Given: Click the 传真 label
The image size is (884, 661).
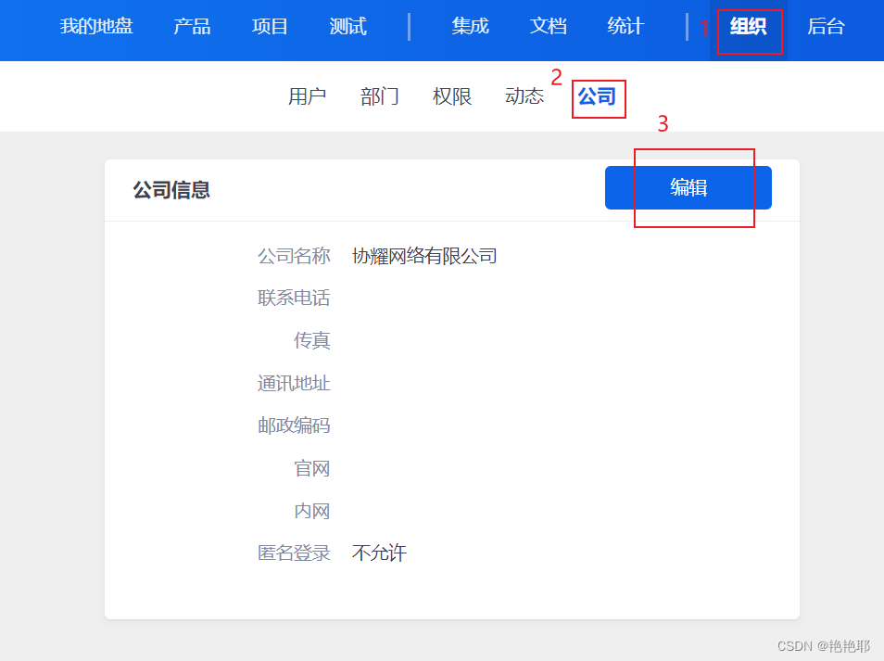Looking at the screenshot, I should point(311,340).
